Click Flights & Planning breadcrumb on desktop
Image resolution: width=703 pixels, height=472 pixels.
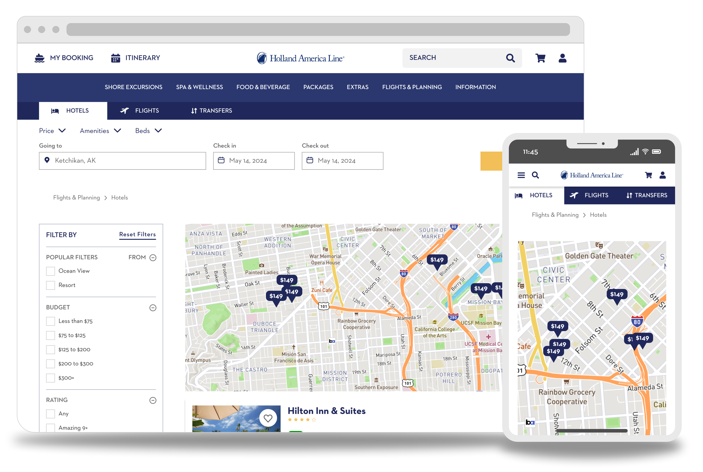tap(76, 197)
